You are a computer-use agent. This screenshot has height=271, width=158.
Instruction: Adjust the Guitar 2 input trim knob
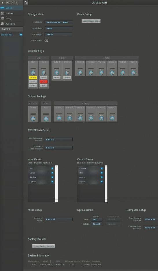(67, 73)
